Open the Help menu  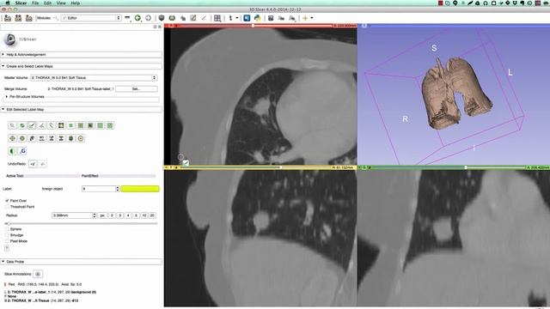point(76,3)
